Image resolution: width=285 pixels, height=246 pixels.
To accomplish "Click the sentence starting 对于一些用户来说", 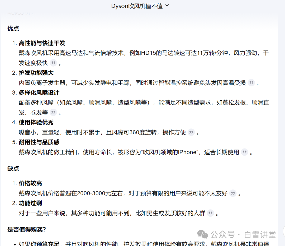I will pyautogui.click(x=112, y=213).
